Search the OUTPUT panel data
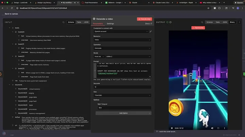 pyautogui.click(x=202, y=22)
